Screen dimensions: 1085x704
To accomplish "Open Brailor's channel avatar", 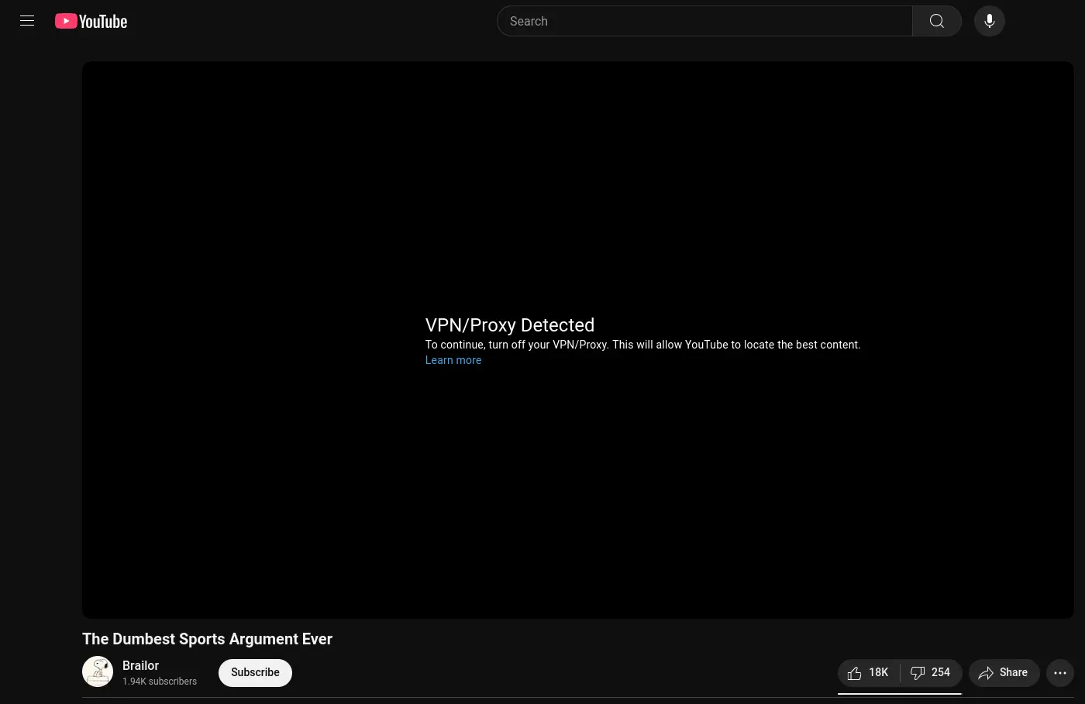I will click(x=98, y=671).
